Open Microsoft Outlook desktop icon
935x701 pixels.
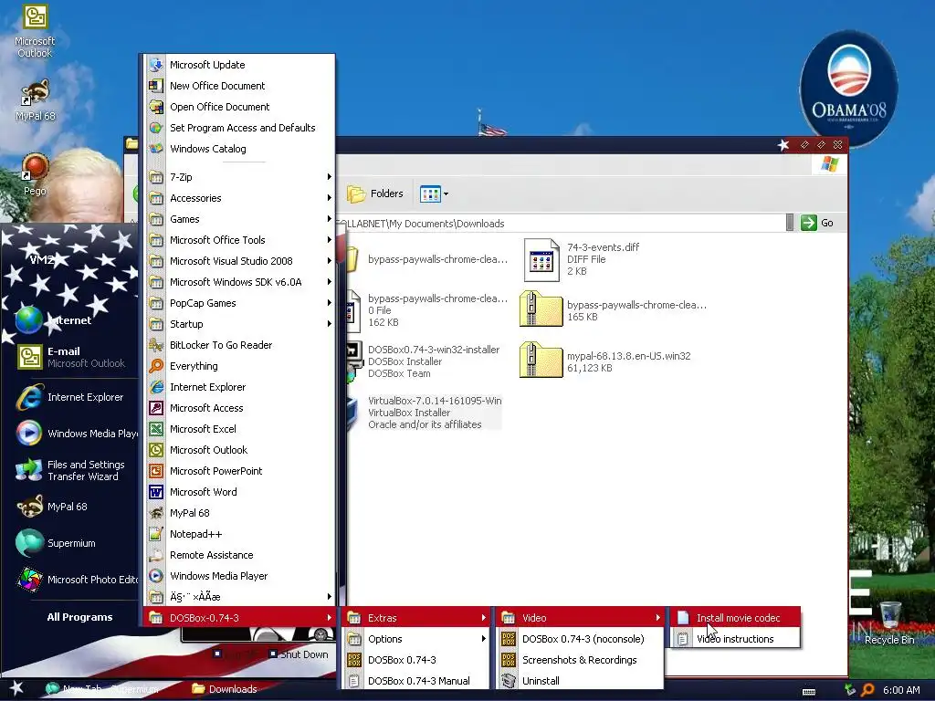click(35, 31)
